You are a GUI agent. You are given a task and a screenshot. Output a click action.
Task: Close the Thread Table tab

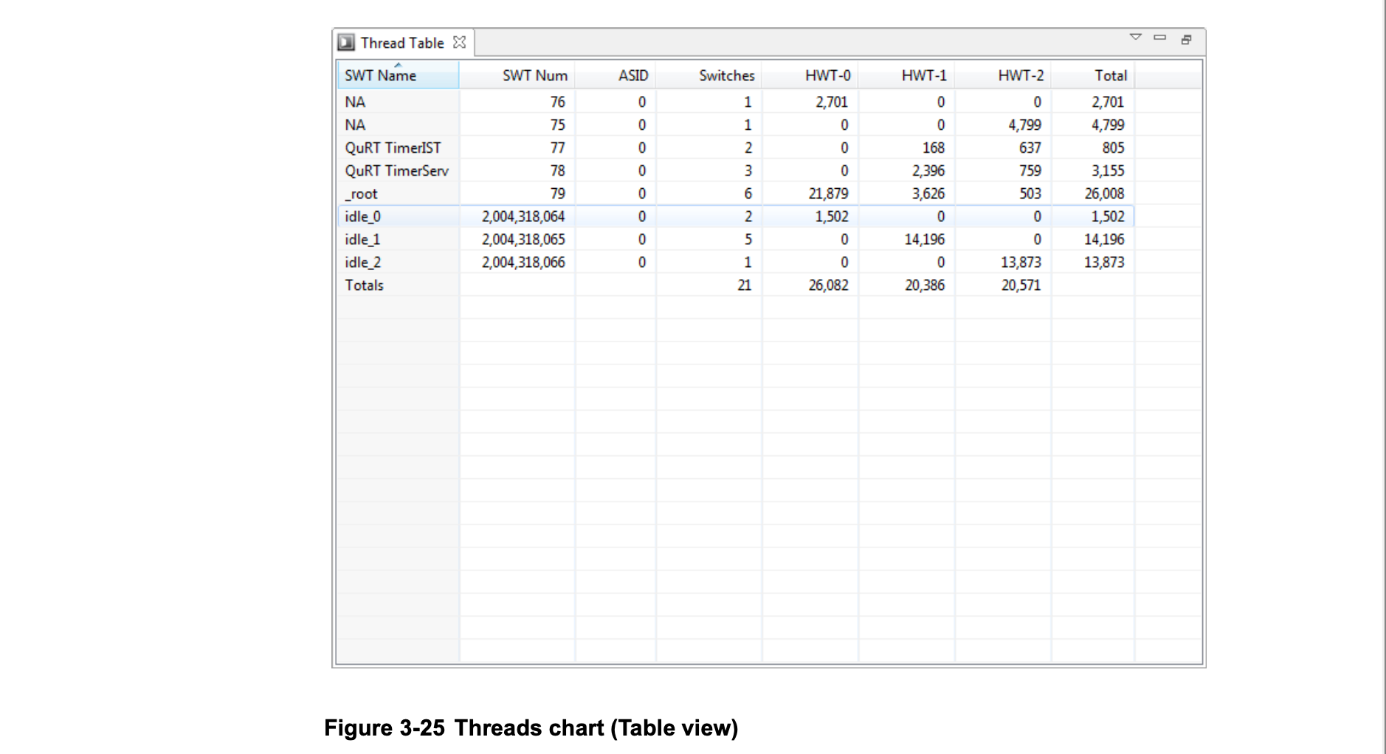[x=460, y=43]
